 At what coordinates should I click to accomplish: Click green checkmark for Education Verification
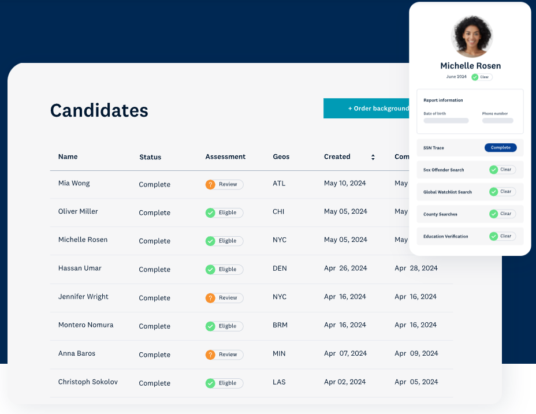tap(493, 236)
